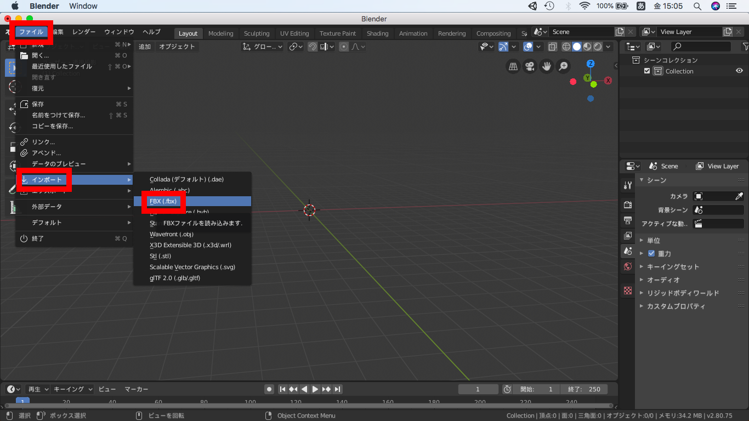749x421 pixels.
Task: Disable the 重力 checkbox
Action: tap(651, 253)
